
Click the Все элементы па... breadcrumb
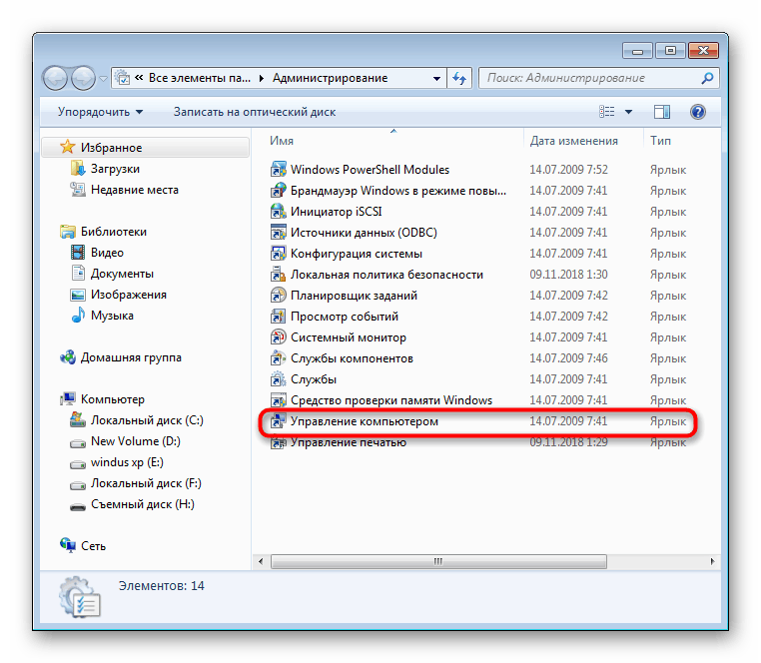pos(200,78)
